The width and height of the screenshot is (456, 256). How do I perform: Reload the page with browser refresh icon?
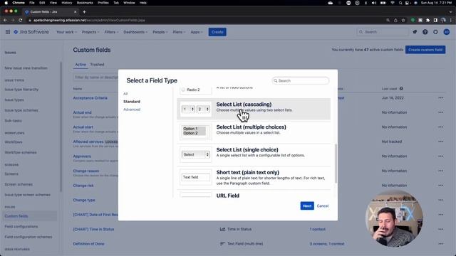click(21, 21)
